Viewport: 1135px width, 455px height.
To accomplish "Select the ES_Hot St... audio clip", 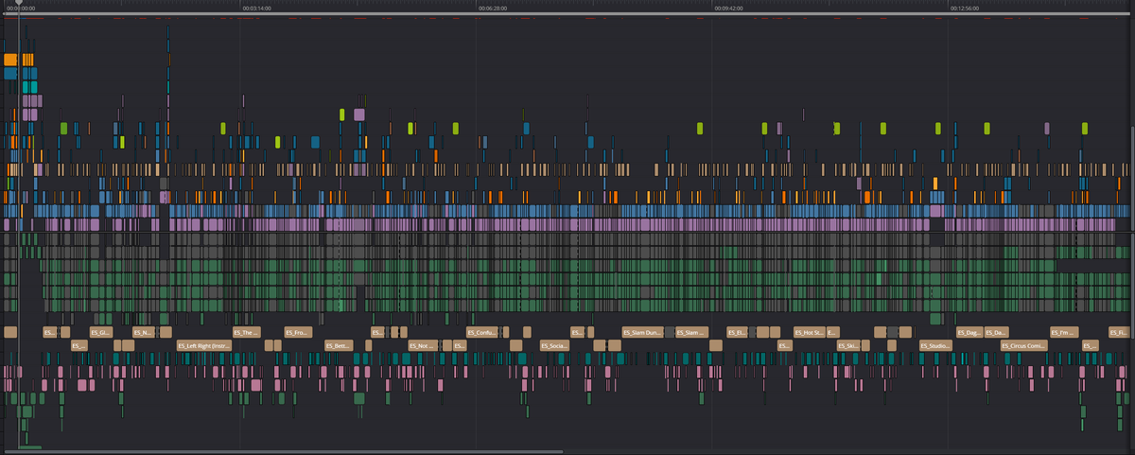I will tap(809, 333).
